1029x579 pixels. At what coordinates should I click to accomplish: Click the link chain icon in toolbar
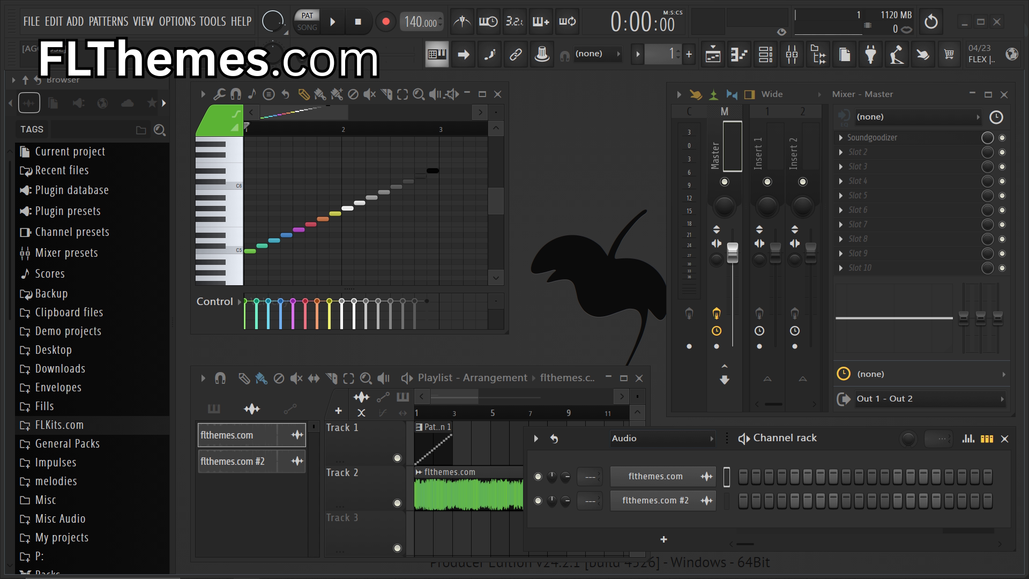516,54
